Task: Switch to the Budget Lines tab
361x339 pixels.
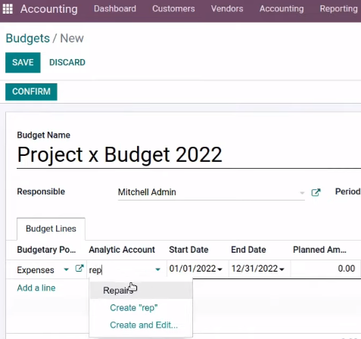Action: [x=51, y=229]
